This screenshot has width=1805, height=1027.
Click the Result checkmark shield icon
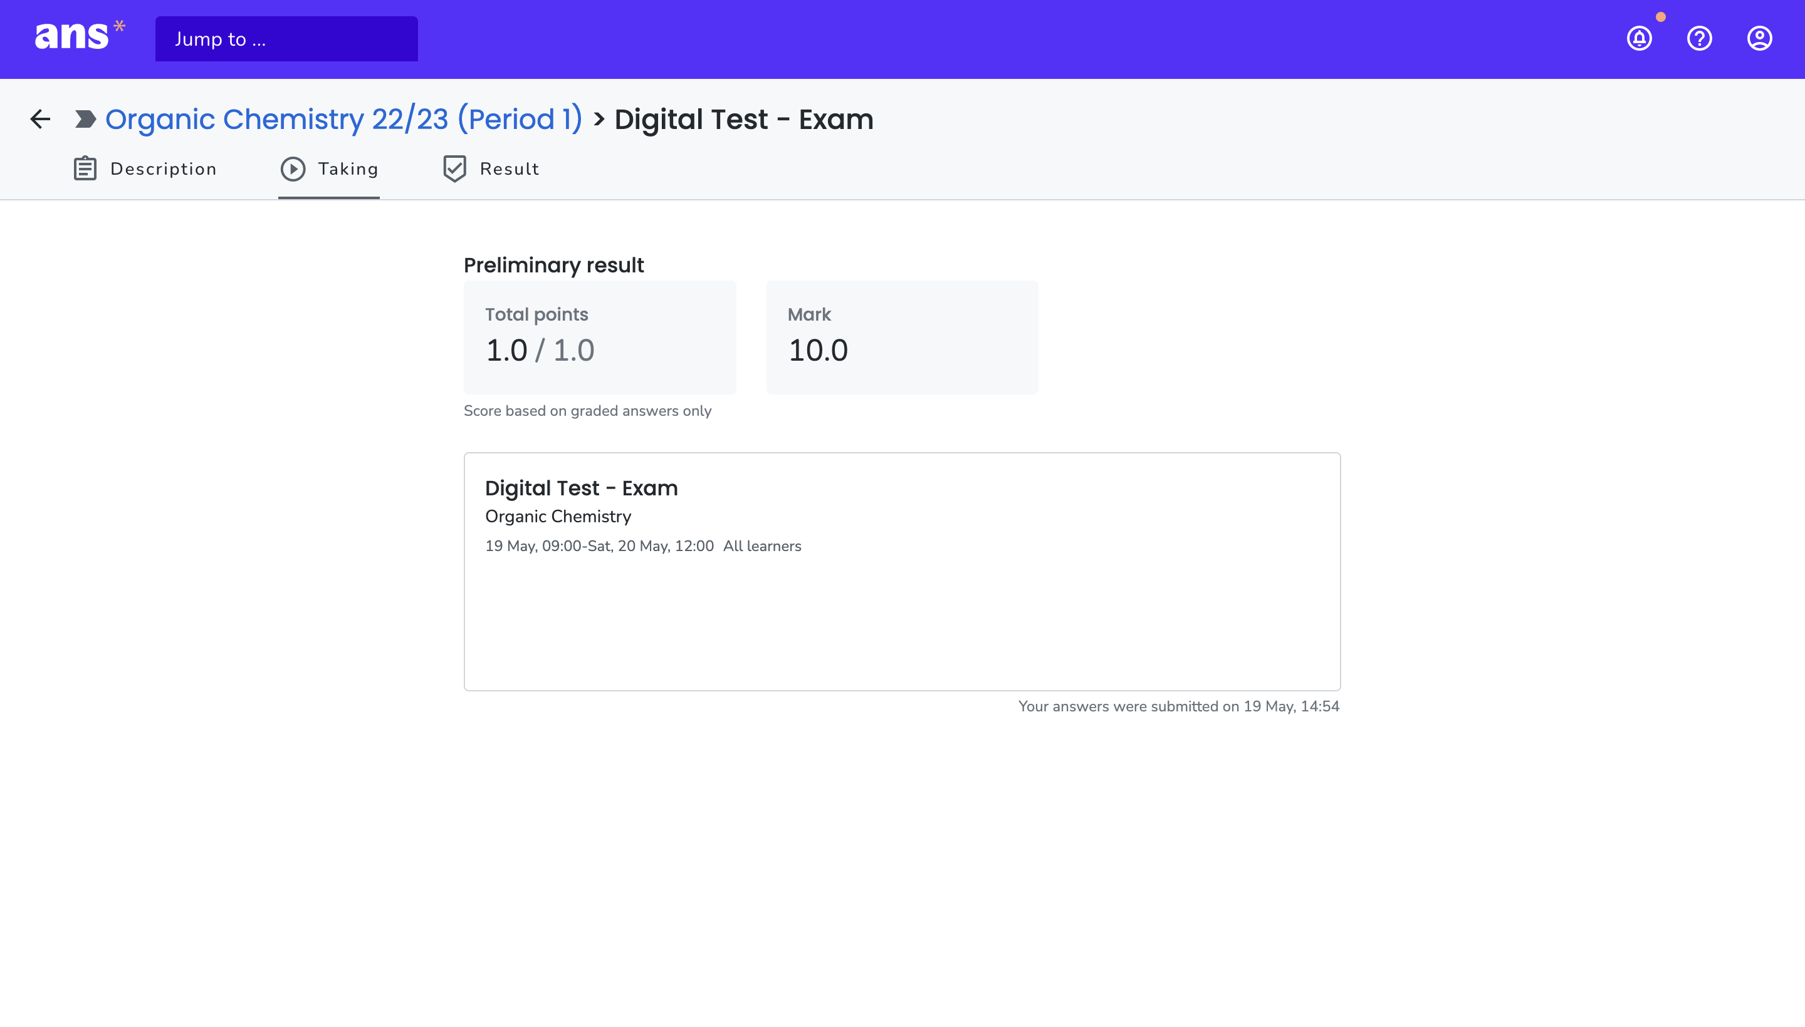454,168
